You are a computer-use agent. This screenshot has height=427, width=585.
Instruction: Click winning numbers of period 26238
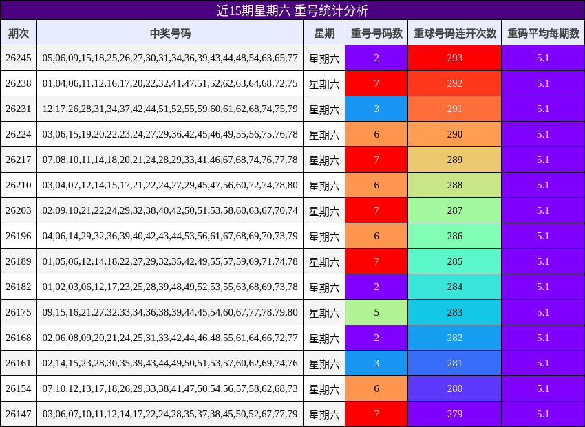coord(170,83)
